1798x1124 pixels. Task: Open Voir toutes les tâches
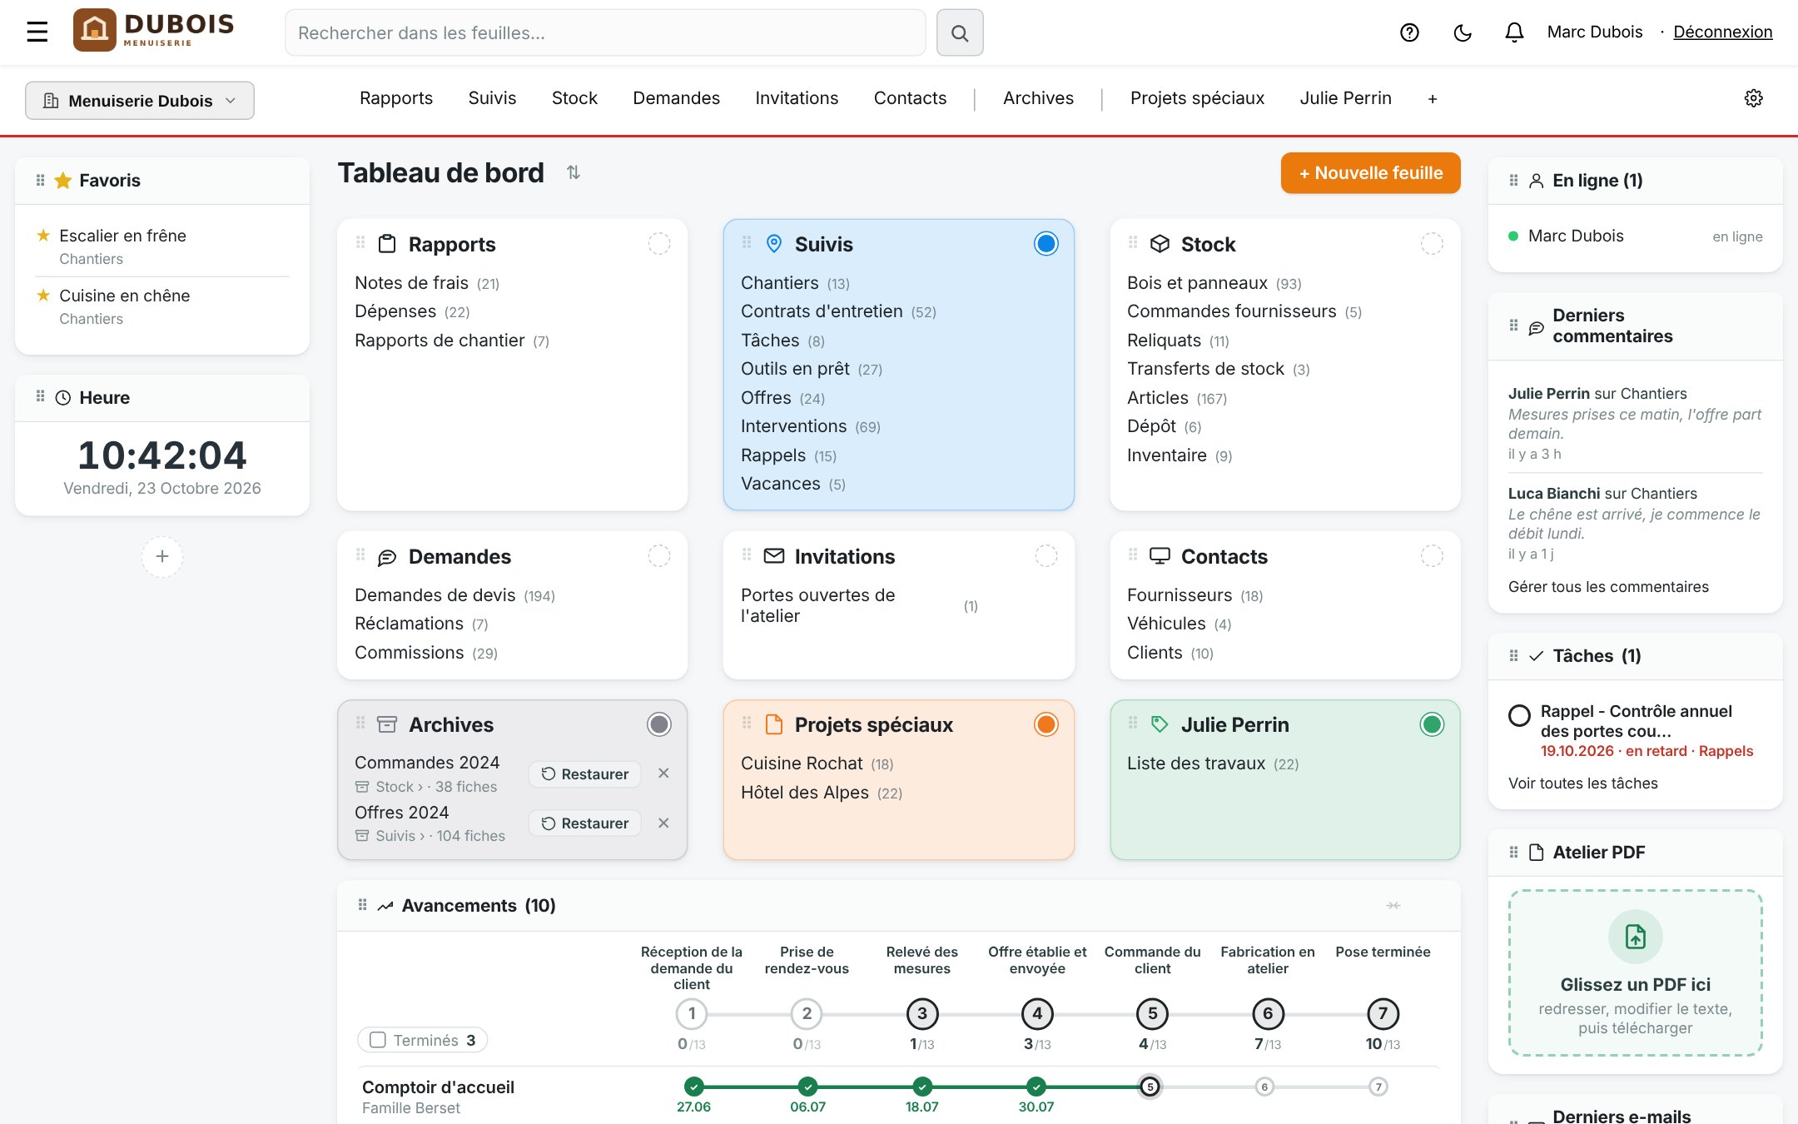pyautogui.click(x=1582, y=783)
